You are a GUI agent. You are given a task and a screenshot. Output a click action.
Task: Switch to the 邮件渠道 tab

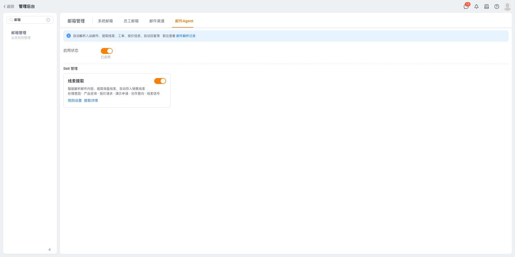coord(157,21)
